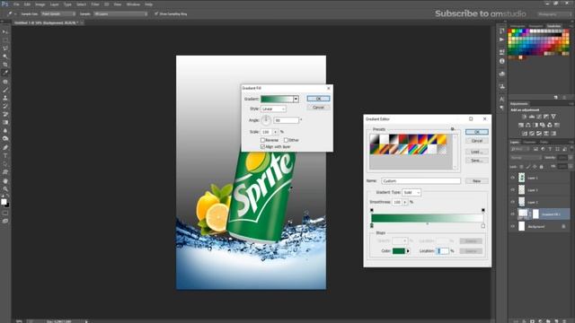Click New in the Gradient Editor

[477, 181]
